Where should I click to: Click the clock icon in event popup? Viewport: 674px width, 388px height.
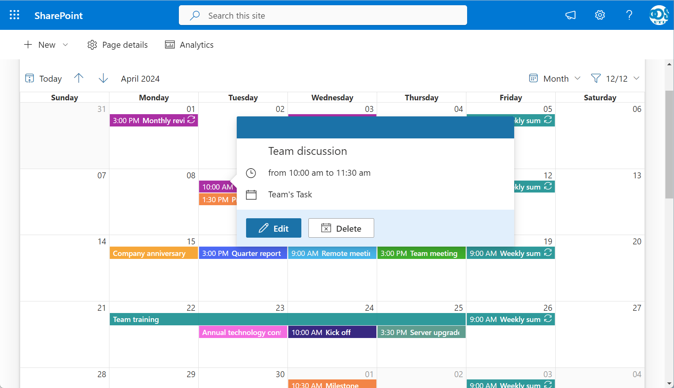(x=251, y=173)
